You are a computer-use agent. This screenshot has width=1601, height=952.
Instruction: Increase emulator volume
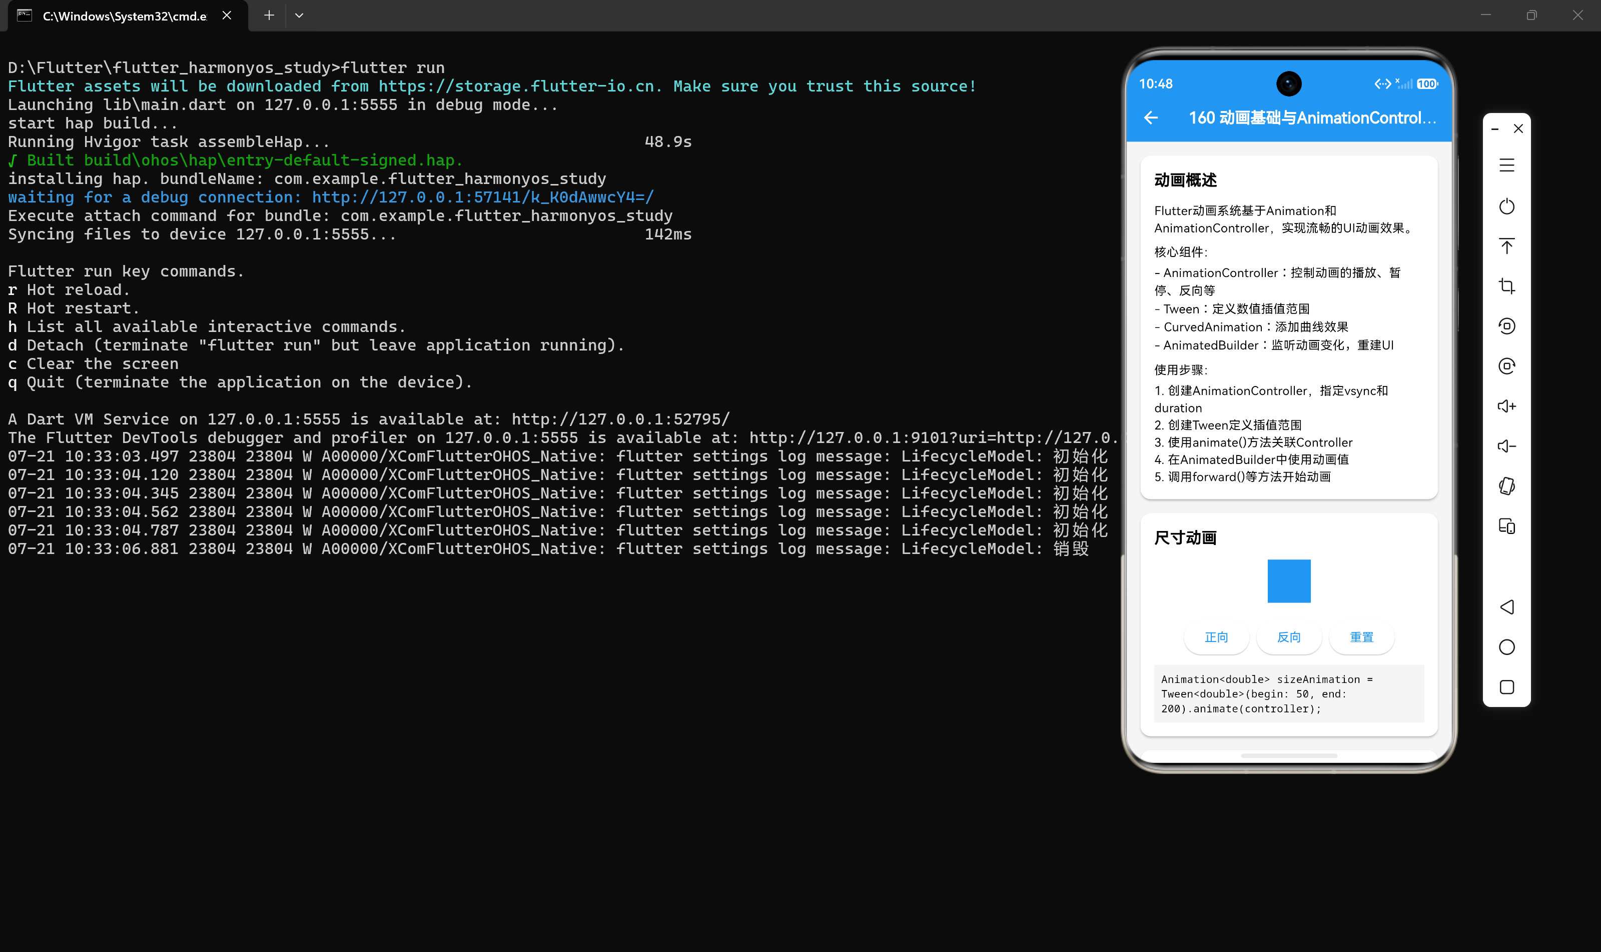1506,406
